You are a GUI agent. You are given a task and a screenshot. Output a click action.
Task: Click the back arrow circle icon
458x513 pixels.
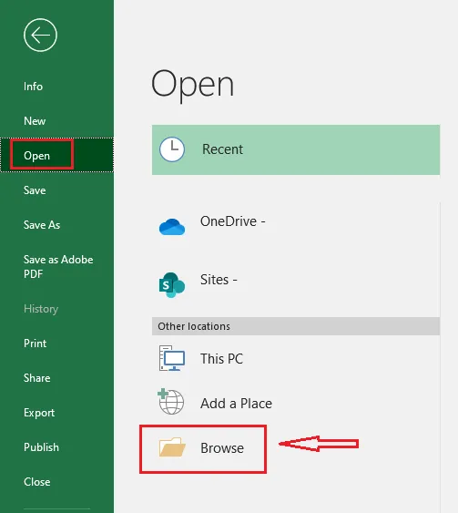pyautogui.click(x=40, y=35)
